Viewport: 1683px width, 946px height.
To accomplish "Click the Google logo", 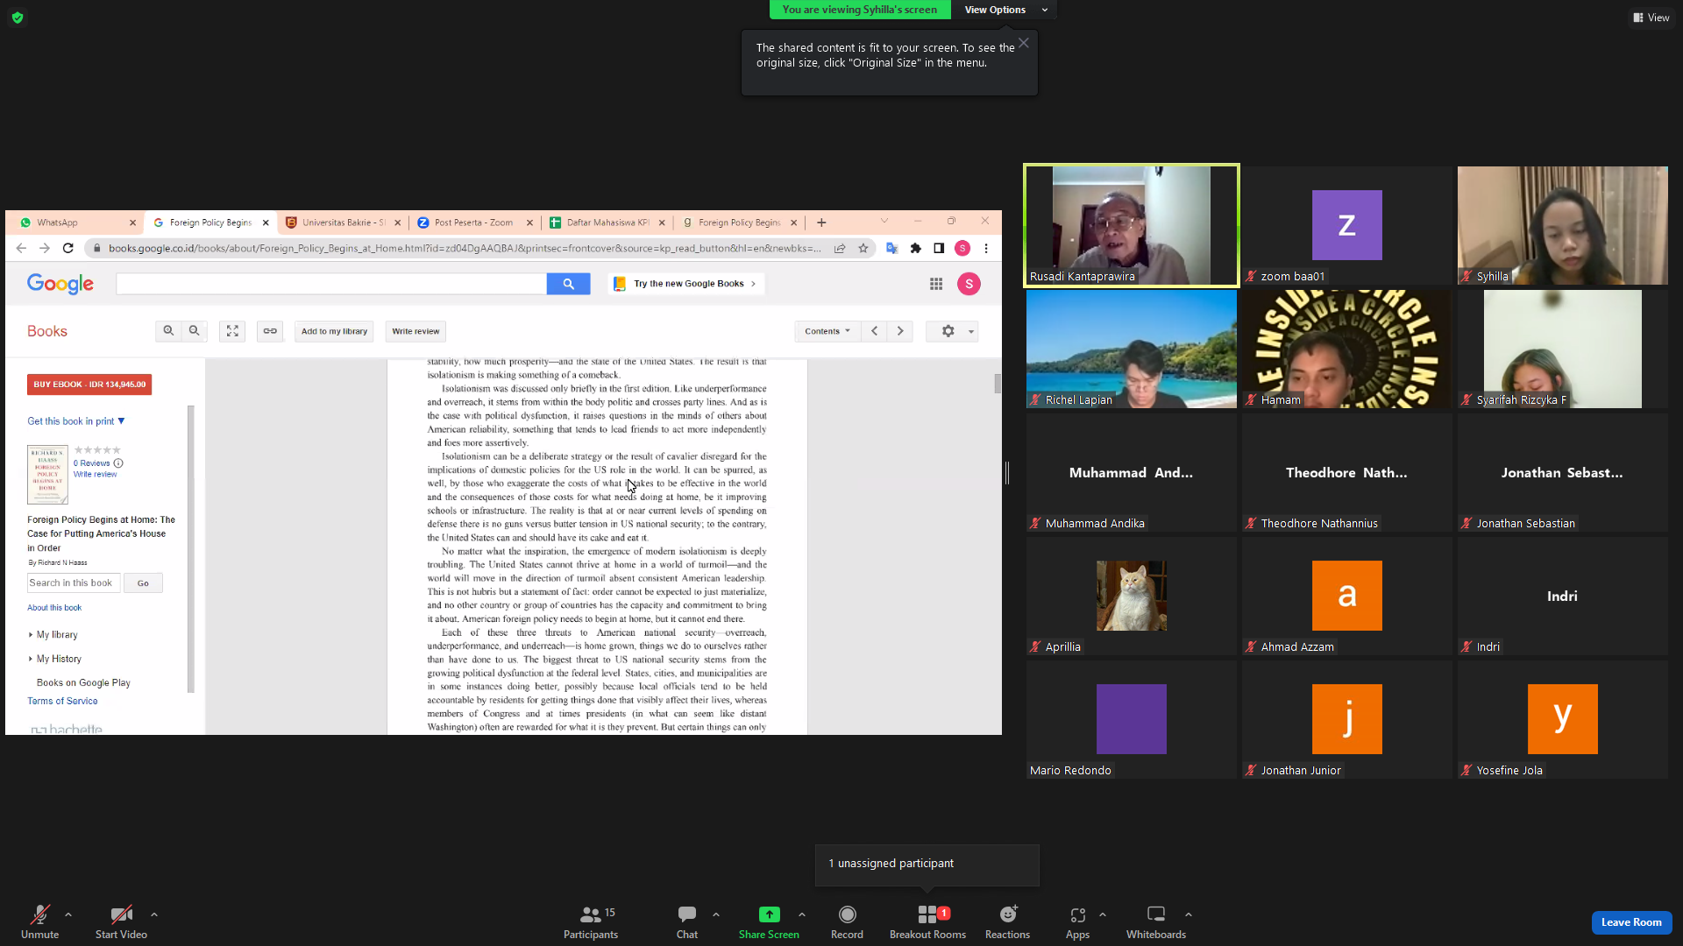I will 60,284.
